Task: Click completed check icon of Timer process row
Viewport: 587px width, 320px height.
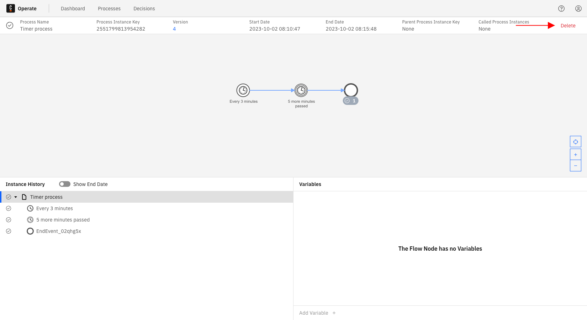Action: pos(9,197)
